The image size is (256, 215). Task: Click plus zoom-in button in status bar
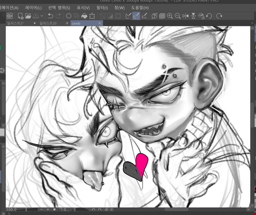(x=48, y=209)
